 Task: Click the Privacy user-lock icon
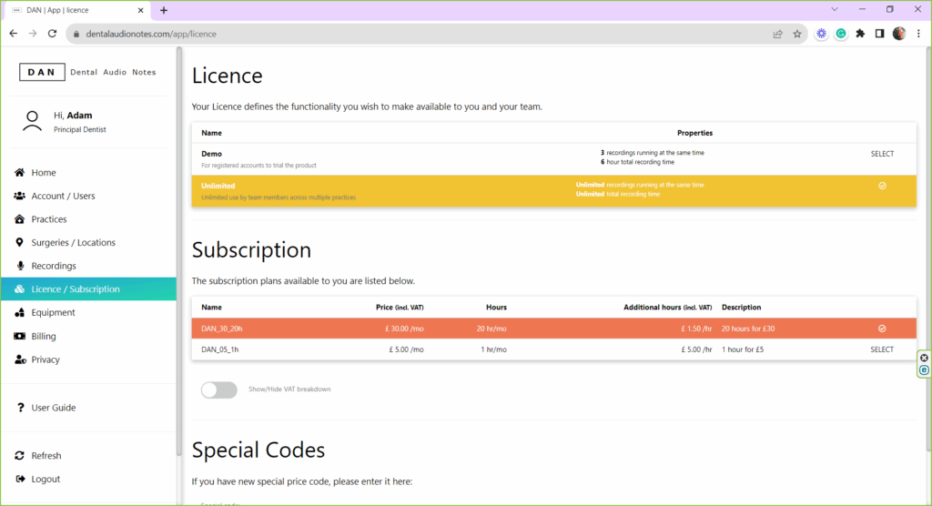click(20, 359)
